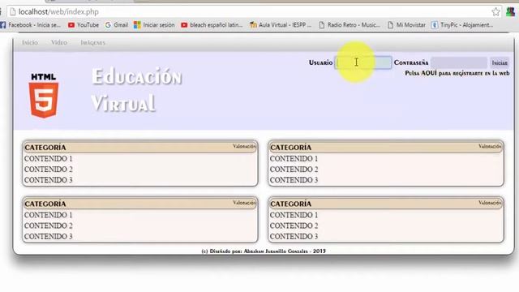Focus the Contraseña input field
Screen dimensions: 519x292
point(459,62)
